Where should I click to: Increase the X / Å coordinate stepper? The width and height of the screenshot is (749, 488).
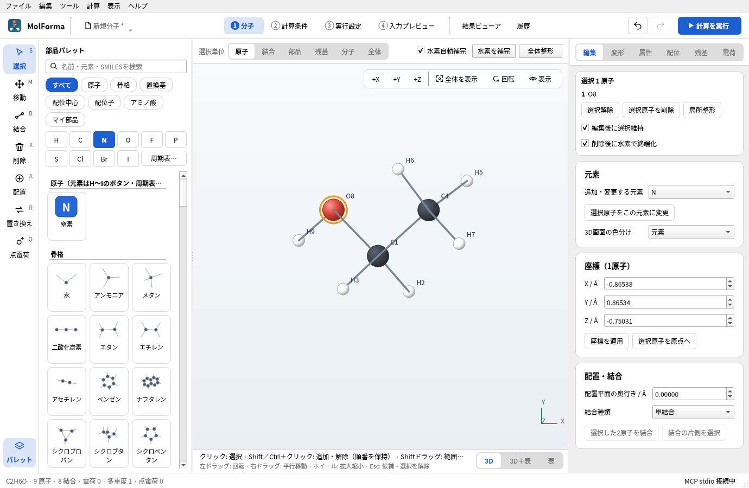[x=730, y=281]
